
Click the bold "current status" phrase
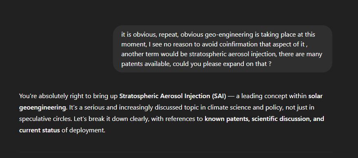pos(40,130)
